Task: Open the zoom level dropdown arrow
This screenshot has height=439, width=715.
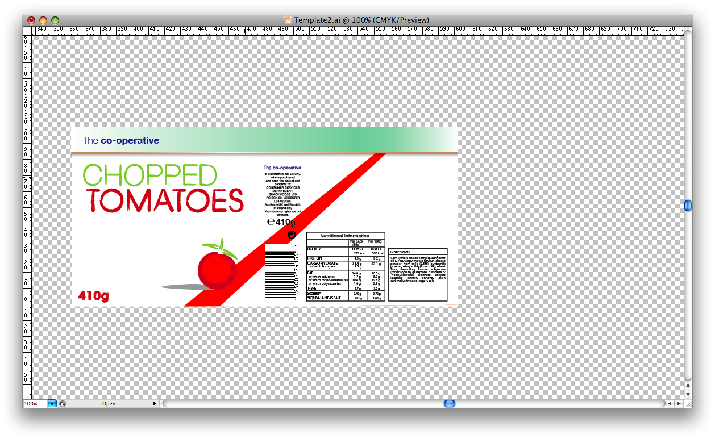Action: (52, 404)
